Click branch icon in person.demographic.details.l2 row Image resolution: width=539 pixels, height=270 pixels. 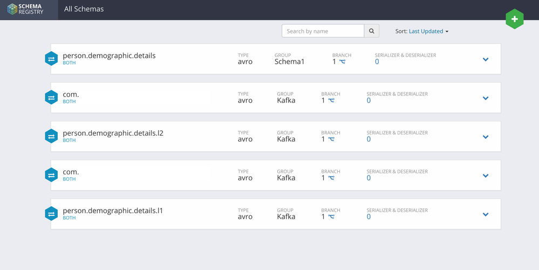(331, 140)
